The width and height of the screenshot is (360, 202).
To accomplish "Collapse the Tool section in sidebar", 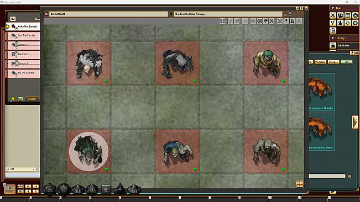I will point(333,8).
